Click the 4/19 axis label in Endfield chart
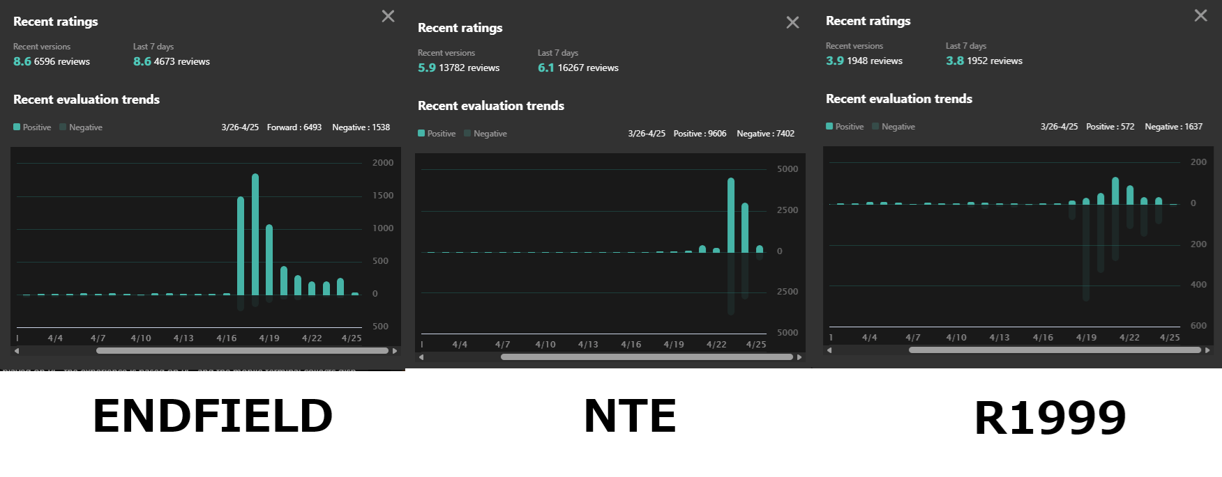 coord(269,338)
